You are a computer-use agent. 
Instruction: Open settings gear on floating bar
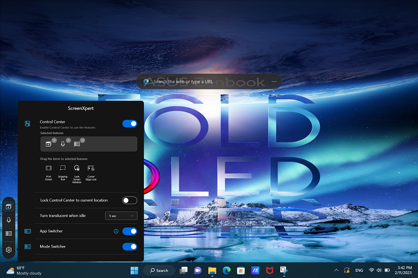point(8,250)
